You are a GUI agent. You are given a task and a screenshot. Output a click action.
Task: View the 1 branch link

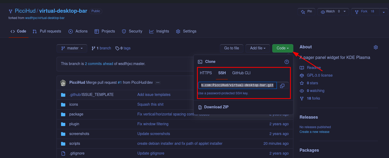click(101, 48)
